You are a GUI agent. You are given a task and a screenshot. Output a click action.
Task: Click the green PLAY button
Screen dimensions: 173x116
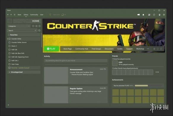pyautogui.click(x=51, y=49)
